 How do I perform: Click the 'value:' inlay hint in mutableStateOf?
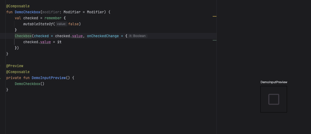coord(62,24)
